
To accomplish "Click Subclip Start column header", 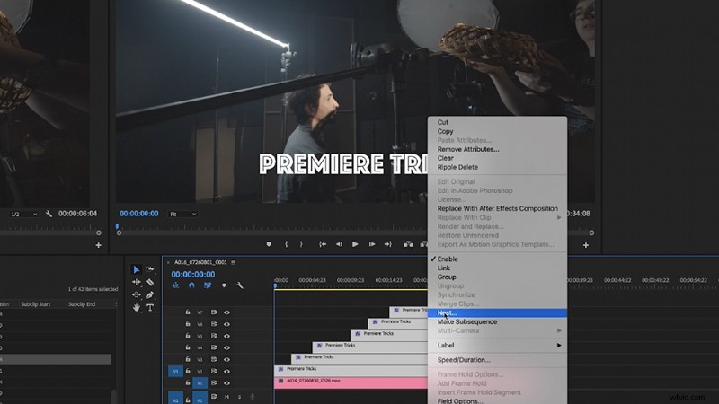I will 36,304.
